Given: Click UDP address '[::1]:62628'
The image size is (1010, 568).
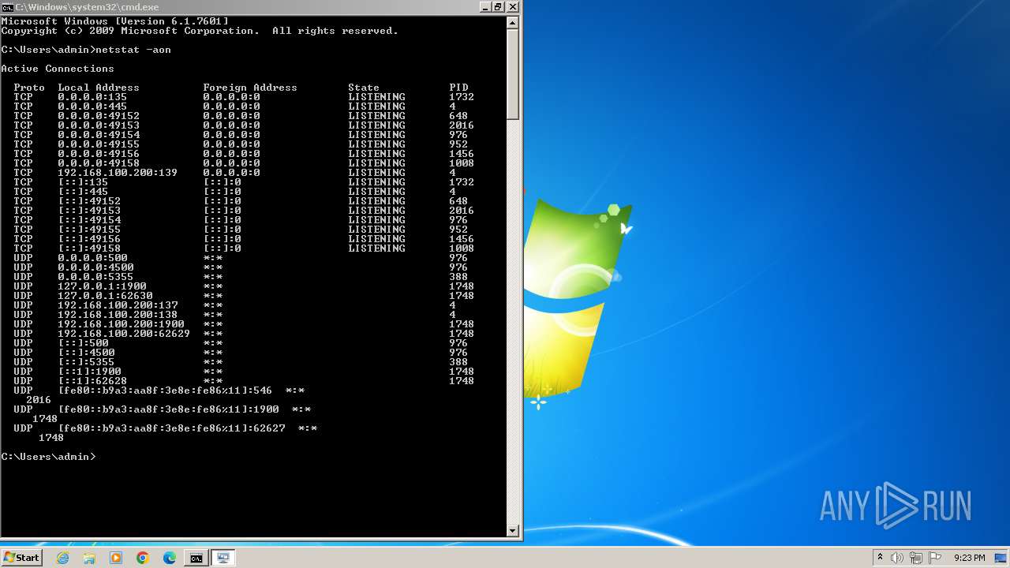Looking at the screenshot, I should [x=92, y=381].
